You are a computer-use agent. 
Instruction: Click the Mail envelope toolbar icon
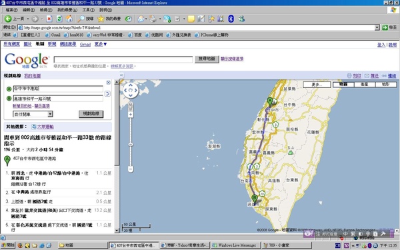point(141,19)
